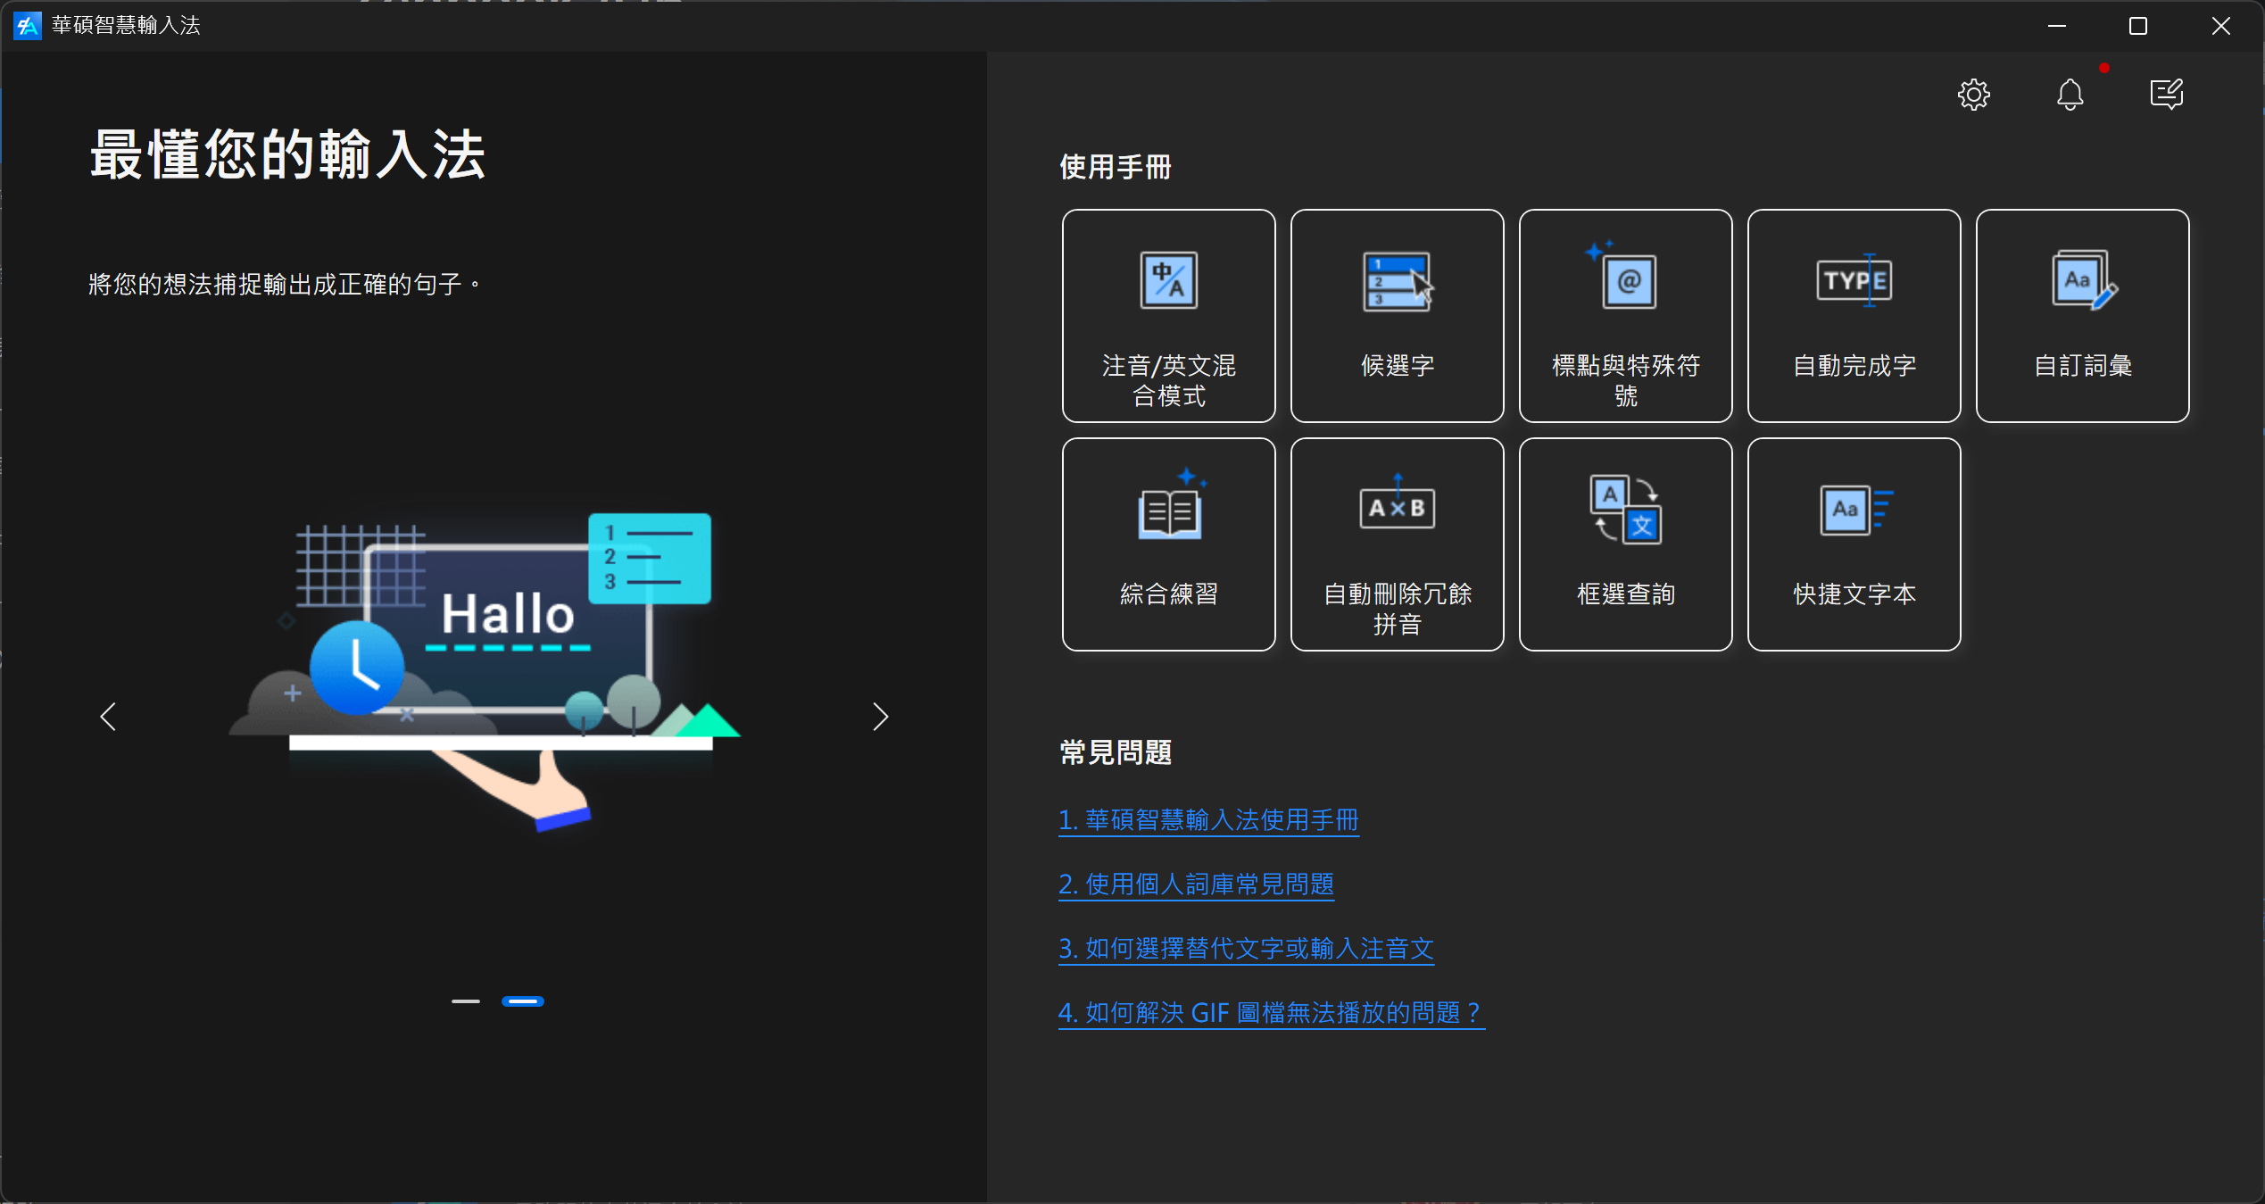The height and width of the screenshot is (1204, 2265).
Task: Open the 標點與特殊符號 tile
Action: click(x=1625, y=316)
